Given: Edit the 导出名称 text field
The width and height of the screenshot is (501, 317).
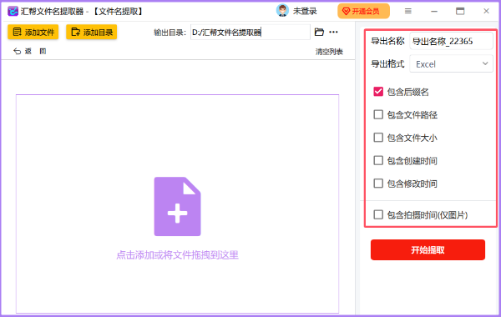Looking at the screenshot, I should click(x=451, y=41).
